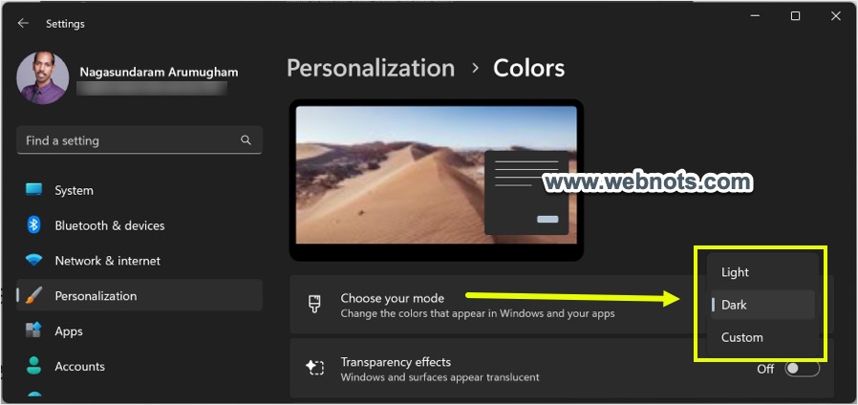
Task: Click the Transparency effects sparkle icon
Action: (x=314, y=368)
